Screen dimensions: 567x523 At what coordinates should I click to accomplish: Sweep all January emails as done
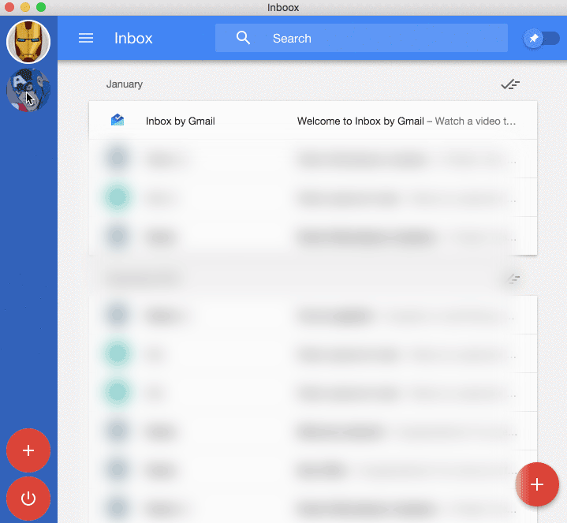(510, 84)
